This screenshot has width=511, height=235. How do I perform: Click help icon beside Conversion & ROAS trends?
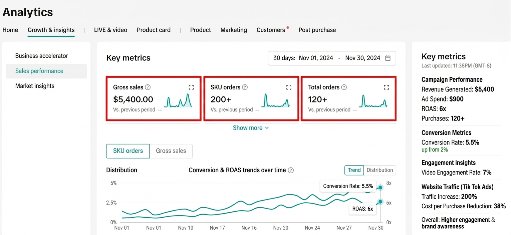pyautogui.click(x=291, y=170)
